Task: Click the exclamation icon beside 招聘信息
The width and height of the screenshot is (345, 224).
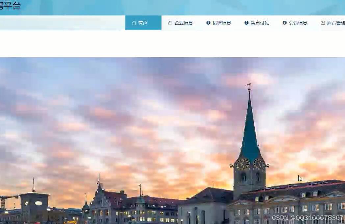Action: click(x=208, y=23)
